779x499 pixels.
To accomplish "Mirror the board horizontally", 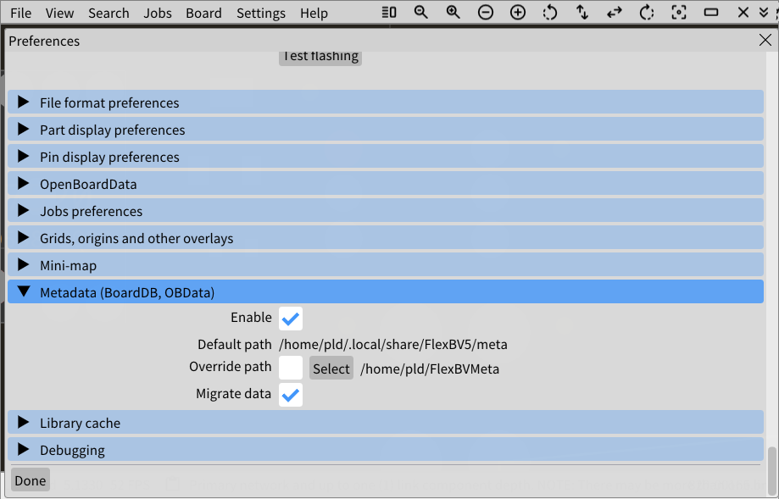I will (x=614, y=13).
